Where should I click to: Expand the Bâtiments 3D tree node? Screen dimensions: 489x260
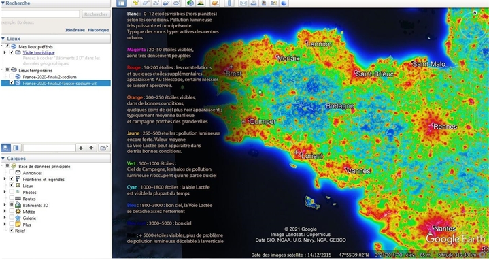coord(5,205)
